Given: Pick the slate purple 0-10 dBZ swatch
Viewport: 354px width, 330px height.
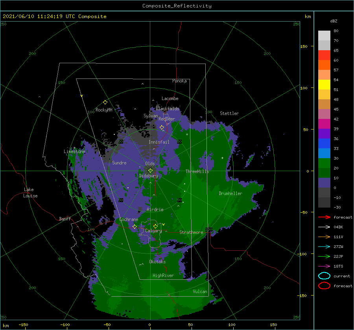Looking at the screenshot, I should point(324,183).
